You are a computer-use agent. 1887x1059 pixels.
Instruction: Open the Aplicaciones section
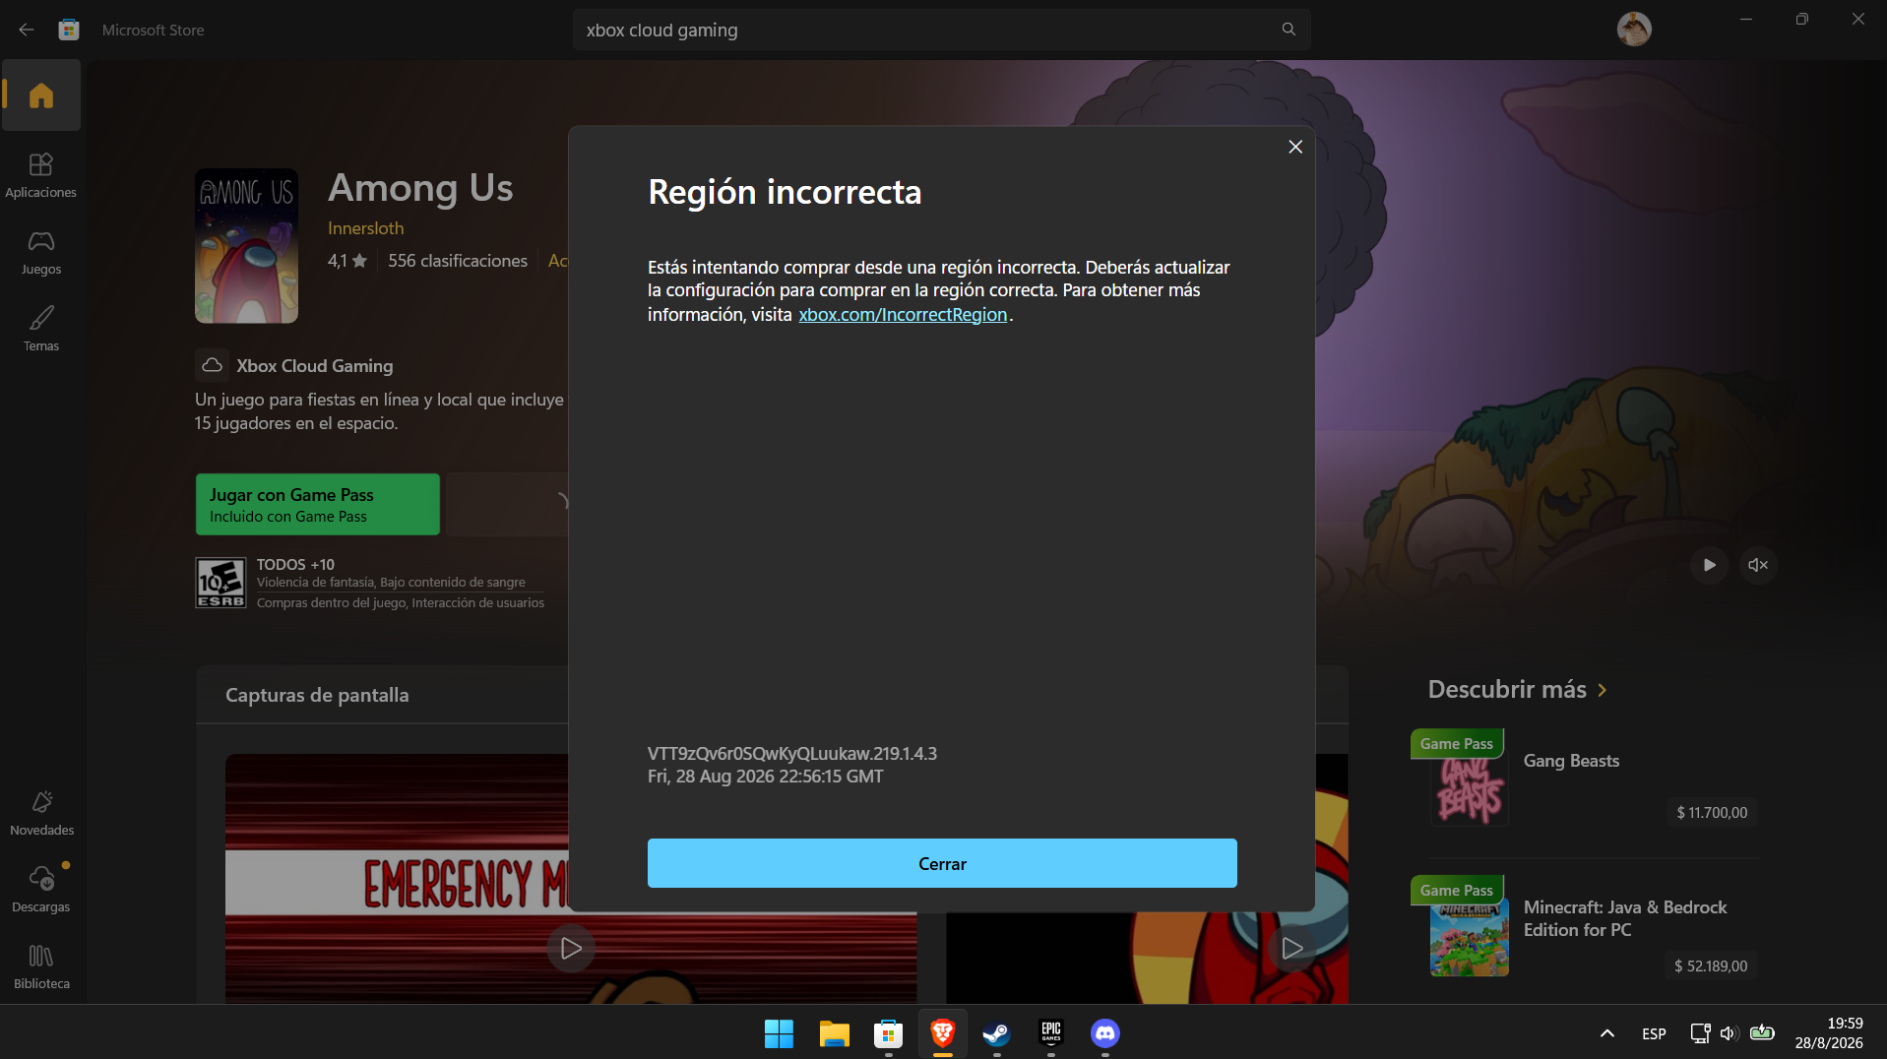click(x=41, y=175)
